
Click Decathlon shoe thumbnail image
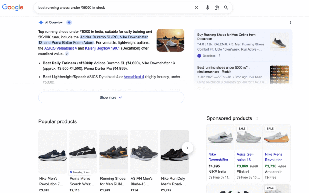279,42
